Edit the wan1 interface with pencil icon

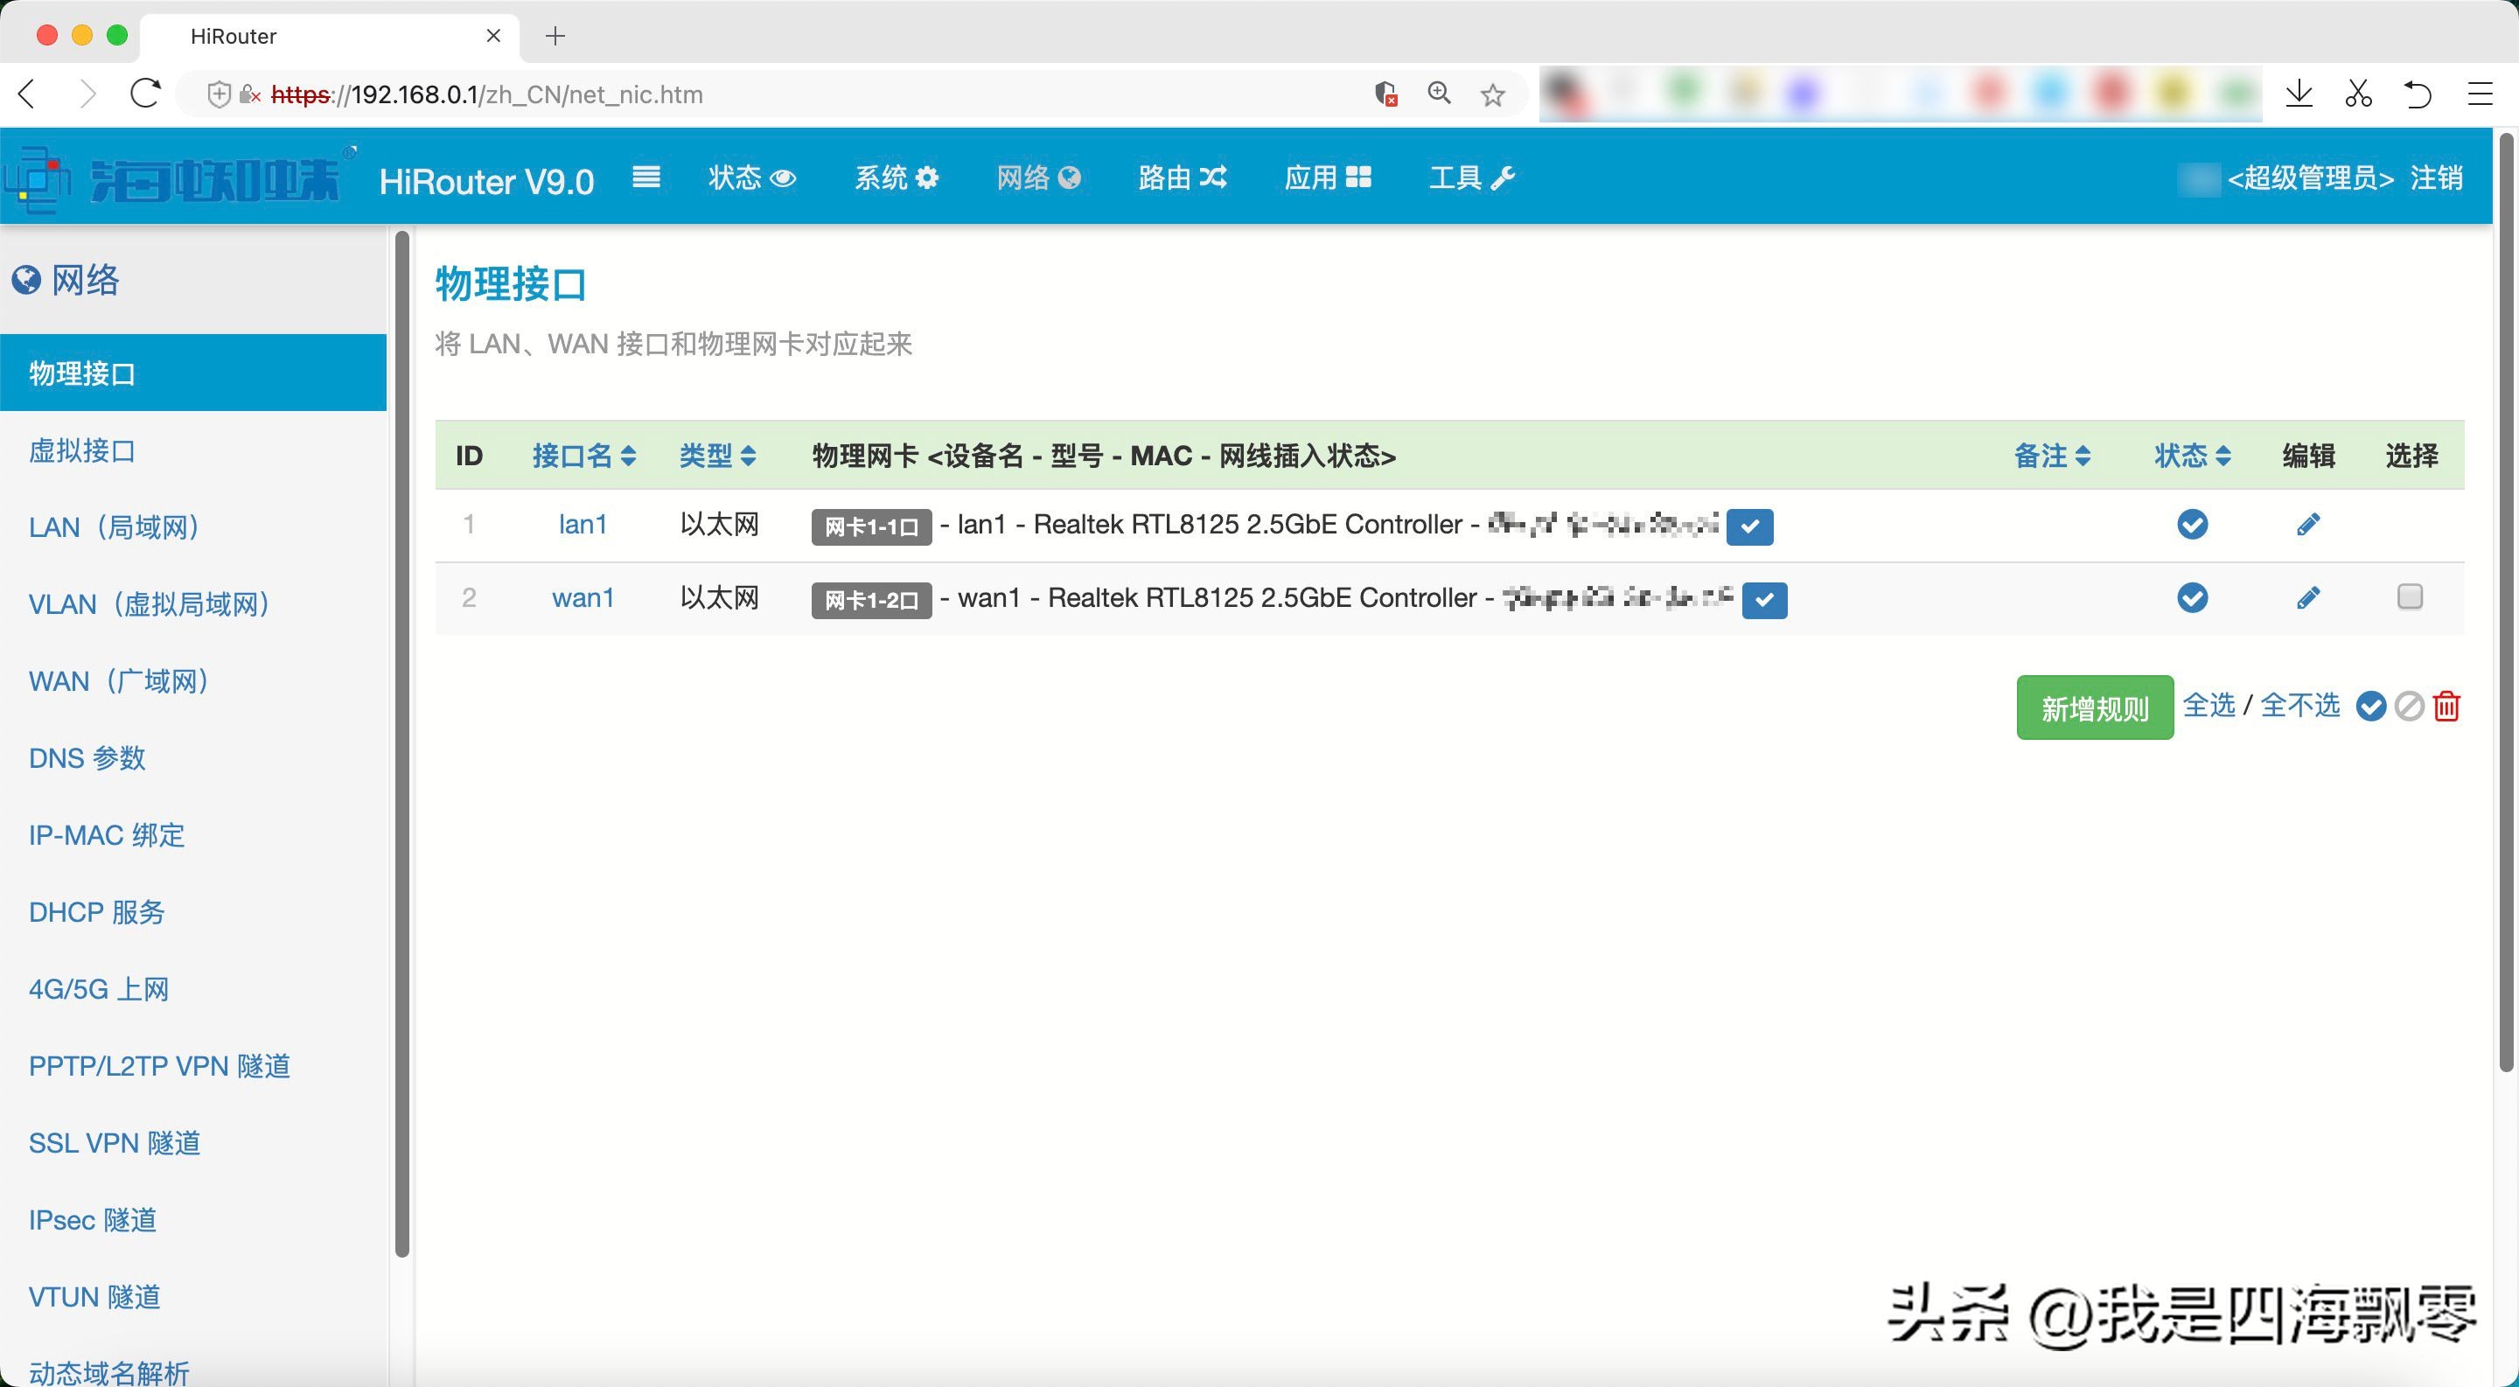2309,597
